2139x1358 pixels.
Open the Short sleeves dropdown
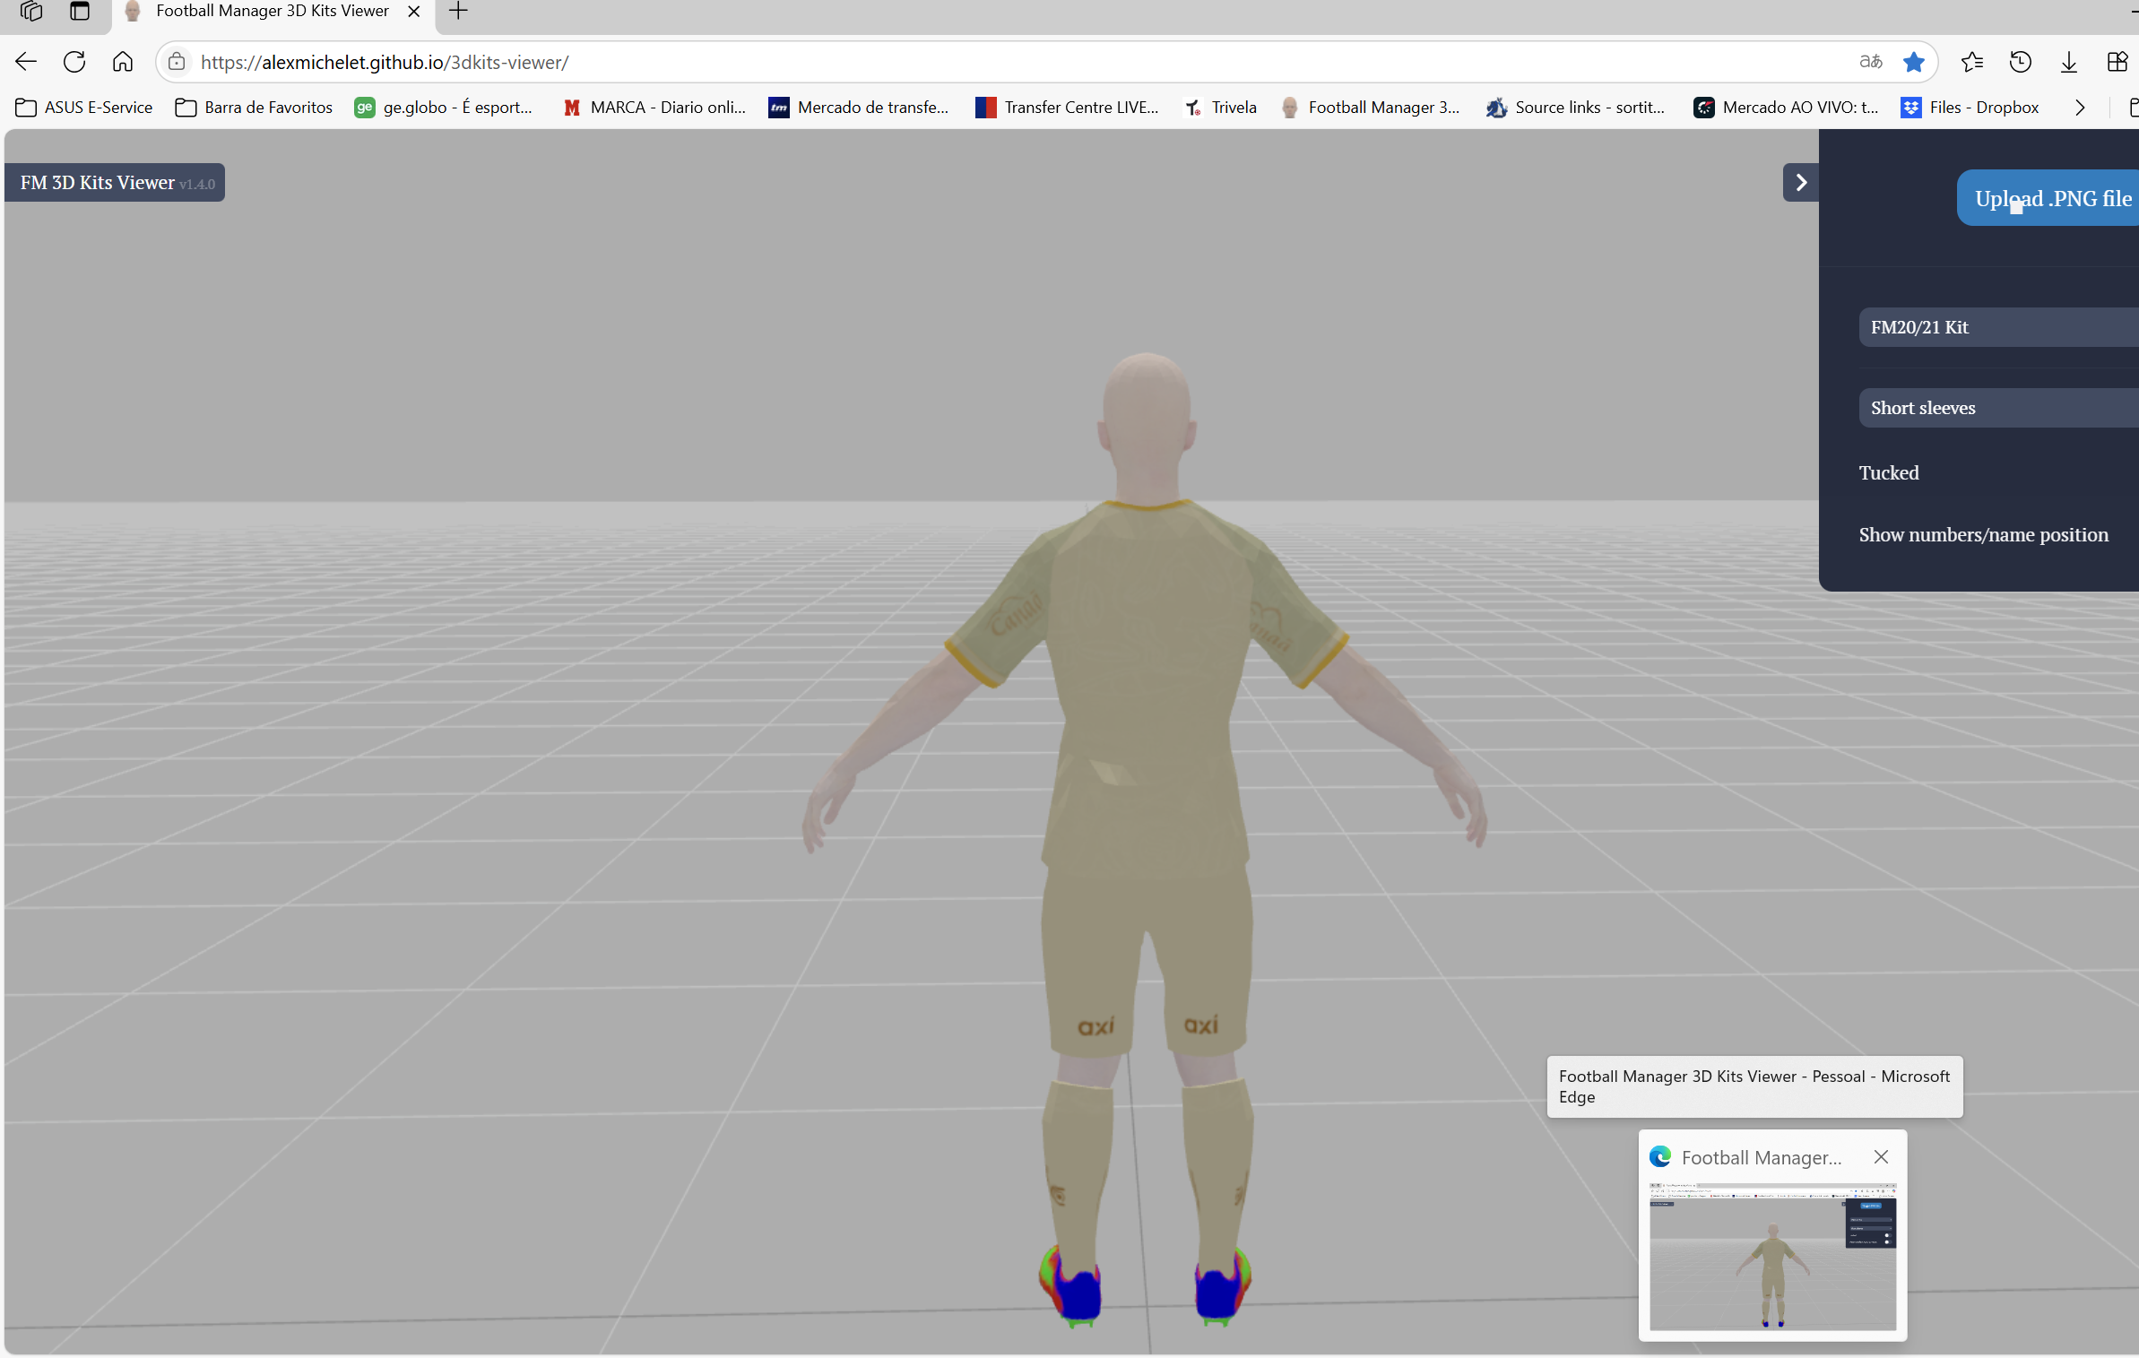1999,408
